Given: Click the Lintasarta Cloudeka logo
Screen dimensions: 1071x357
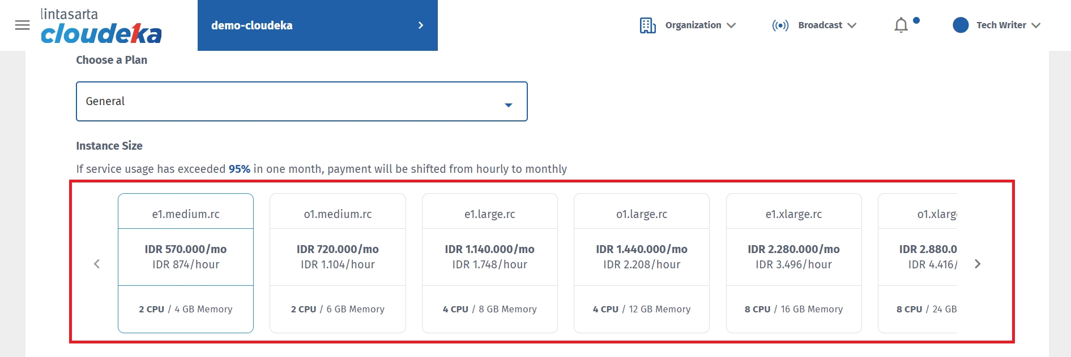Looking at the screenshot, I should click(x=101, y=27).
